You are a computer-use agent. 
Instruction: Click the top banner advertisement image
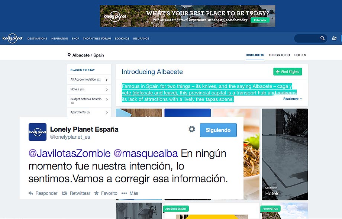188,16
